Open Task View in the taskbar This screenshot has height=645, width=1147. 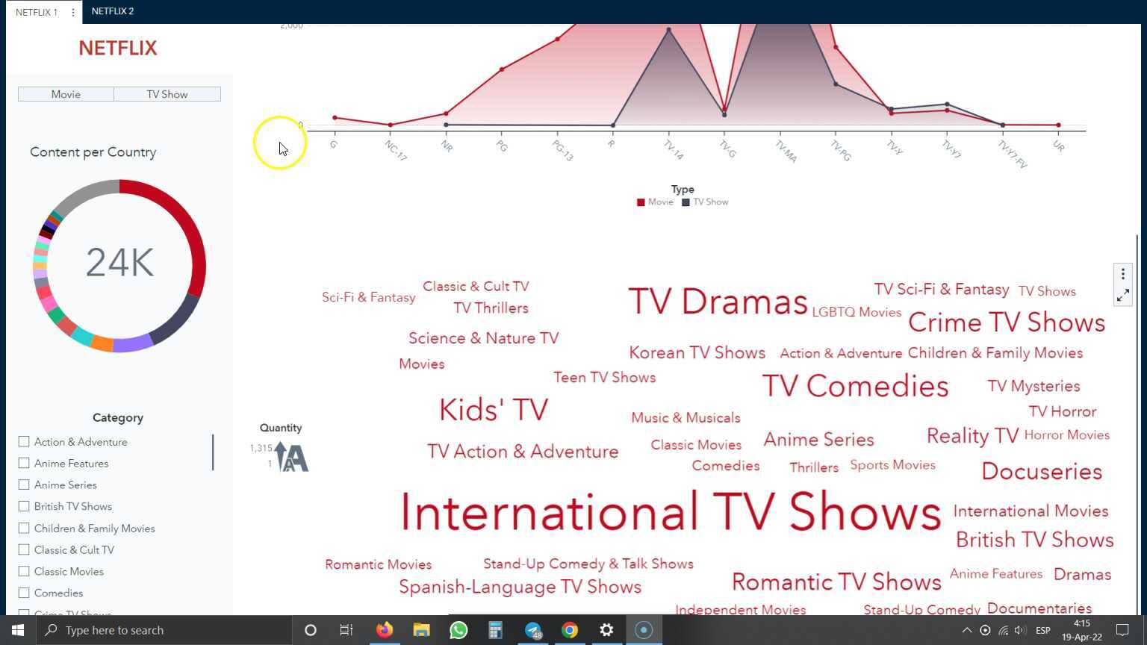(x=346, y=629)
